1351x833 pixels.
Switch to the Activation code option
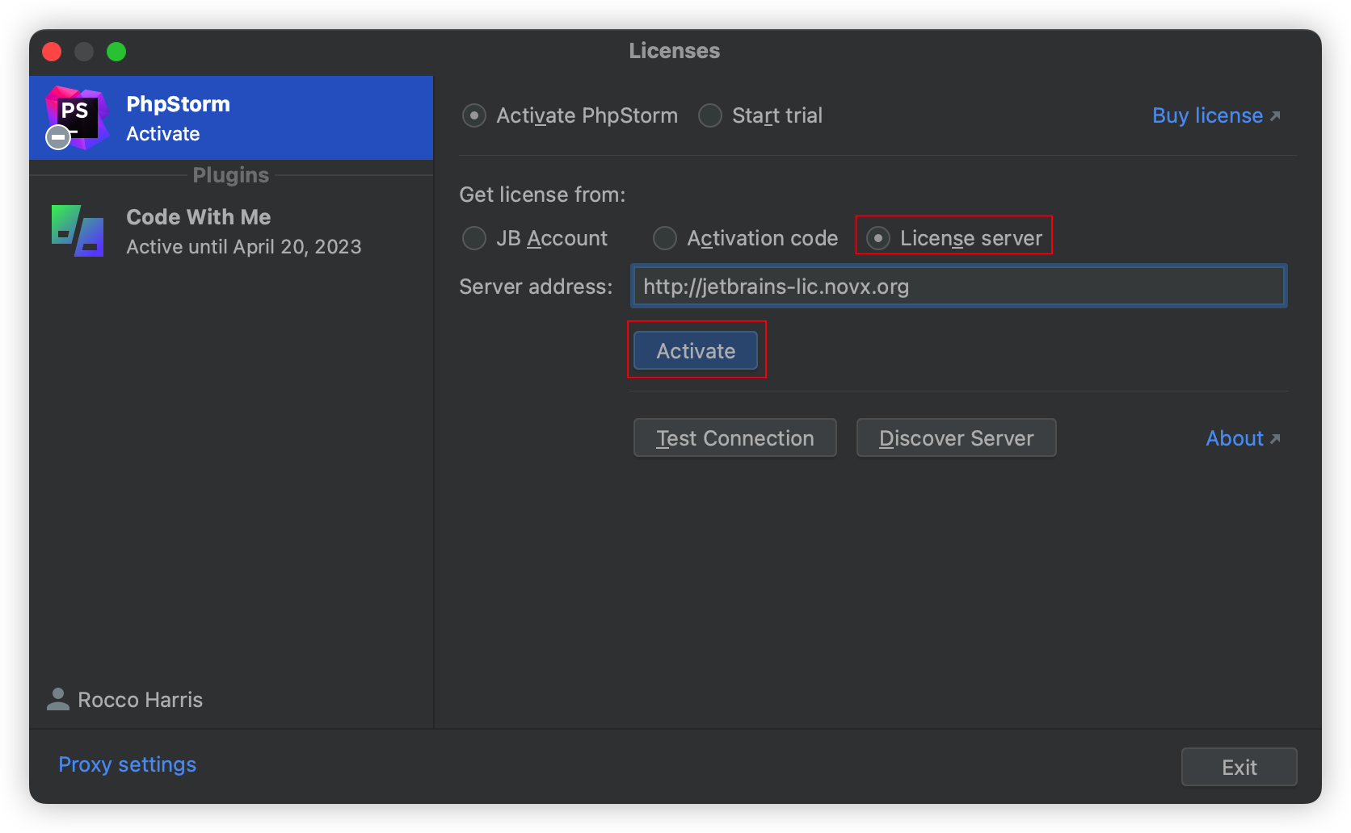pos(665,238)
